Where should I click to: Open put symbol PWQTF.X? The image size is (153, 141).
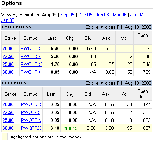click(31, 128)
